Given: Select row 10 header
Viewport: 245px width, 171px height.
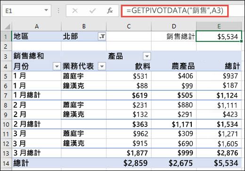Looking at the screenshot, I should pyautogui.click(x=6, y=124).
